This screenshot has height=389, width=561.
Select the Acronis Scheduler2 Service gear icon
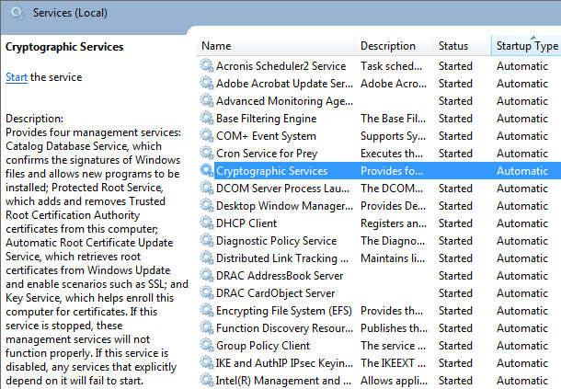coord(206,65)
